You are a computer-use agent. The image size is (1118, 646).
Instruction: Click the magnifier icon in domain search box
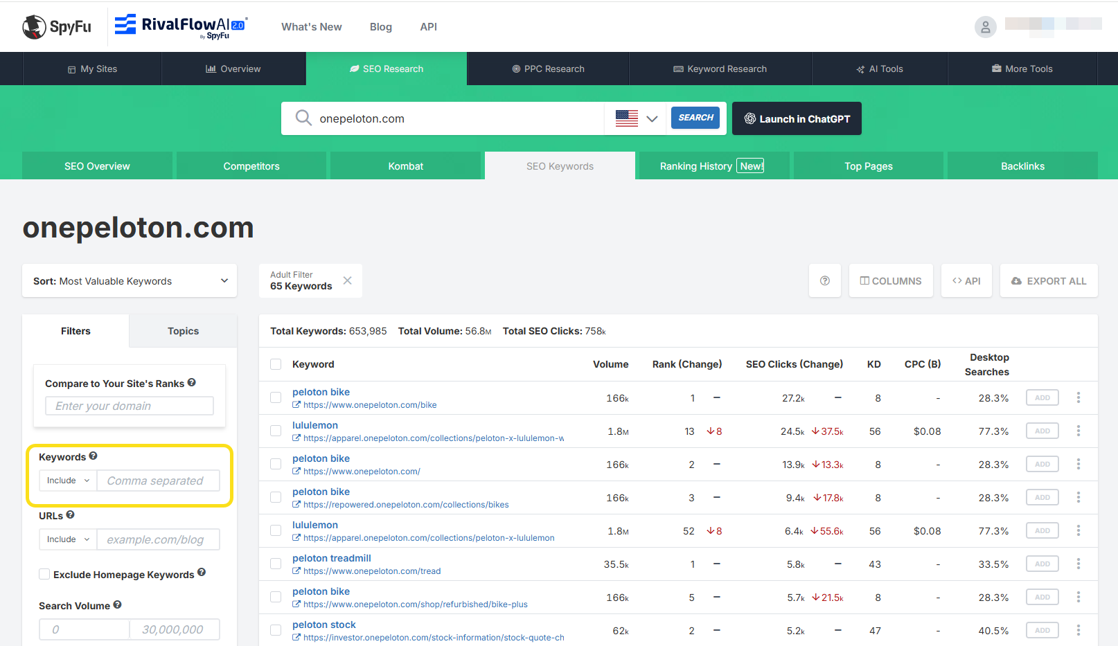(303, 118)
